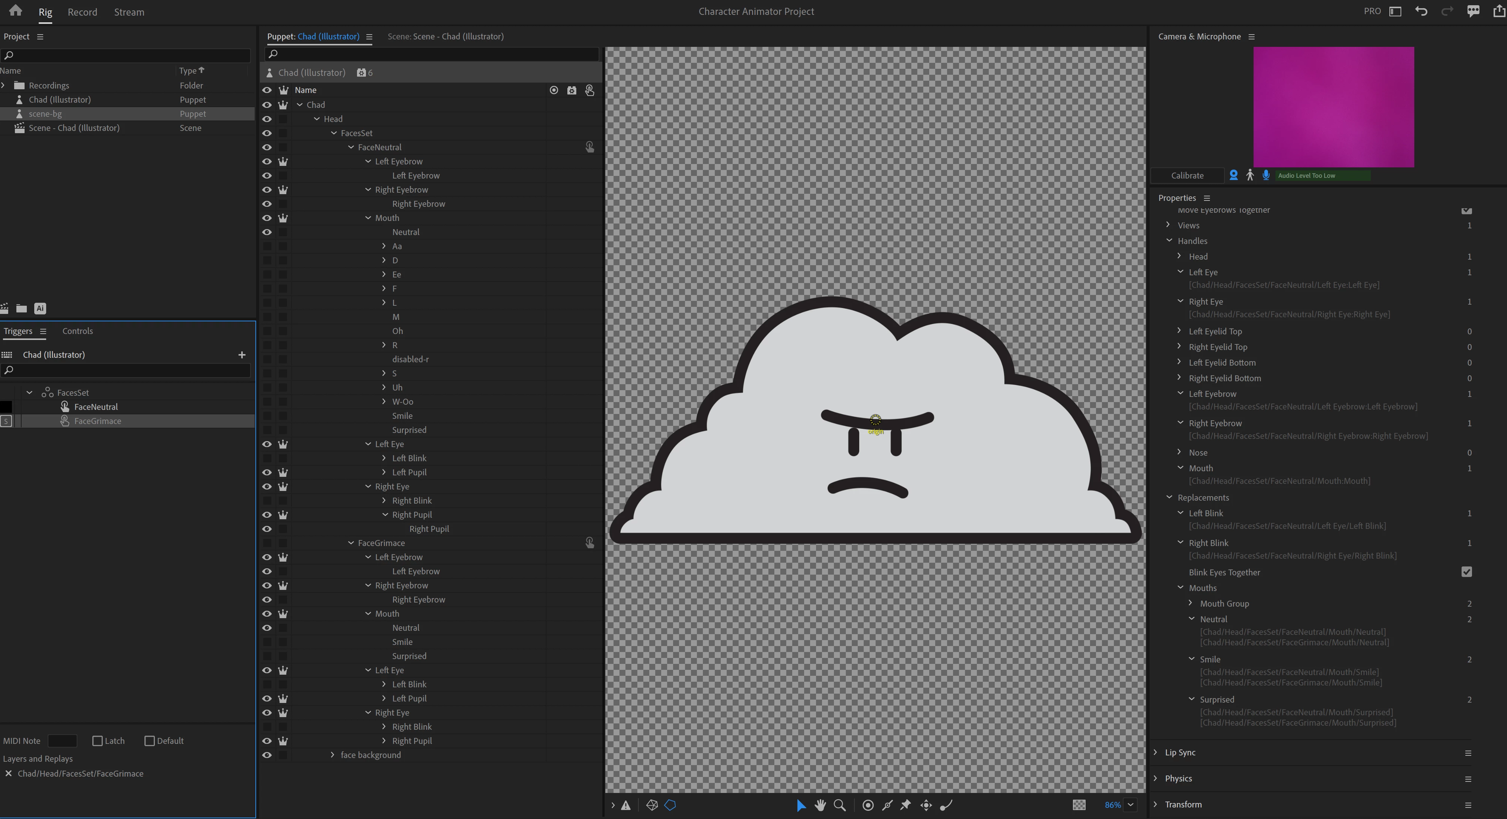Add a new trigger with plus
Viewport: 1507px width, 819px height.
pos(242,355)
